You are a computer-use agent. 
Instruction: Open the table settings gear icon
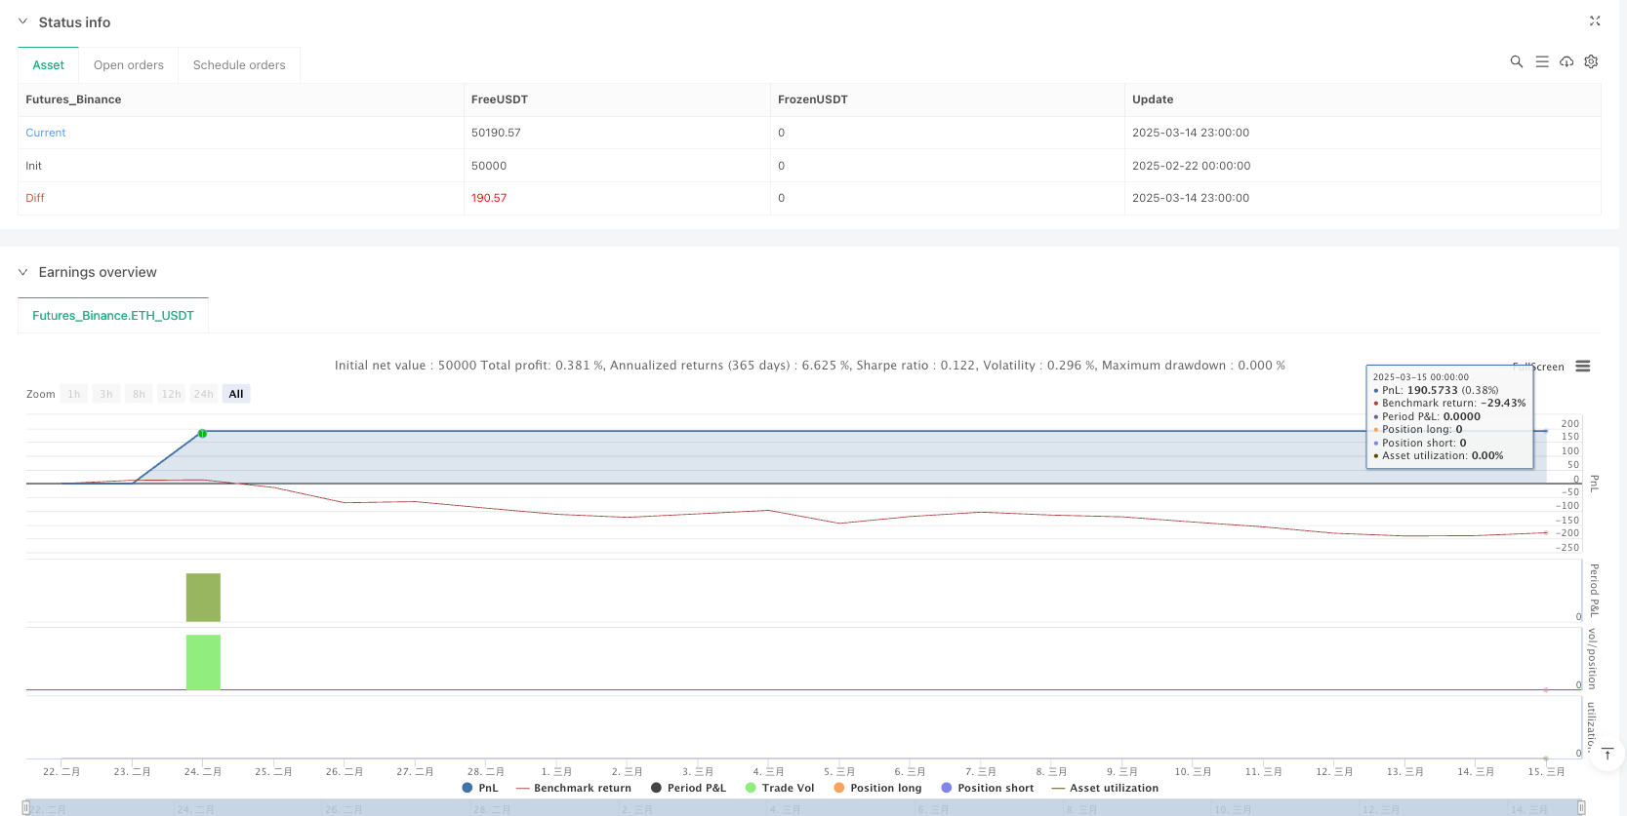(1591, 61)
